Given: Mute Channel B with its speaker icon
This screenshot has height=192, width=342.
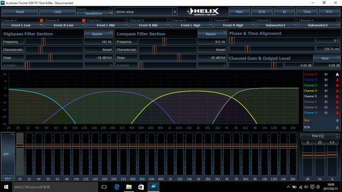Looking at the screenshot, I should [326, 79].
